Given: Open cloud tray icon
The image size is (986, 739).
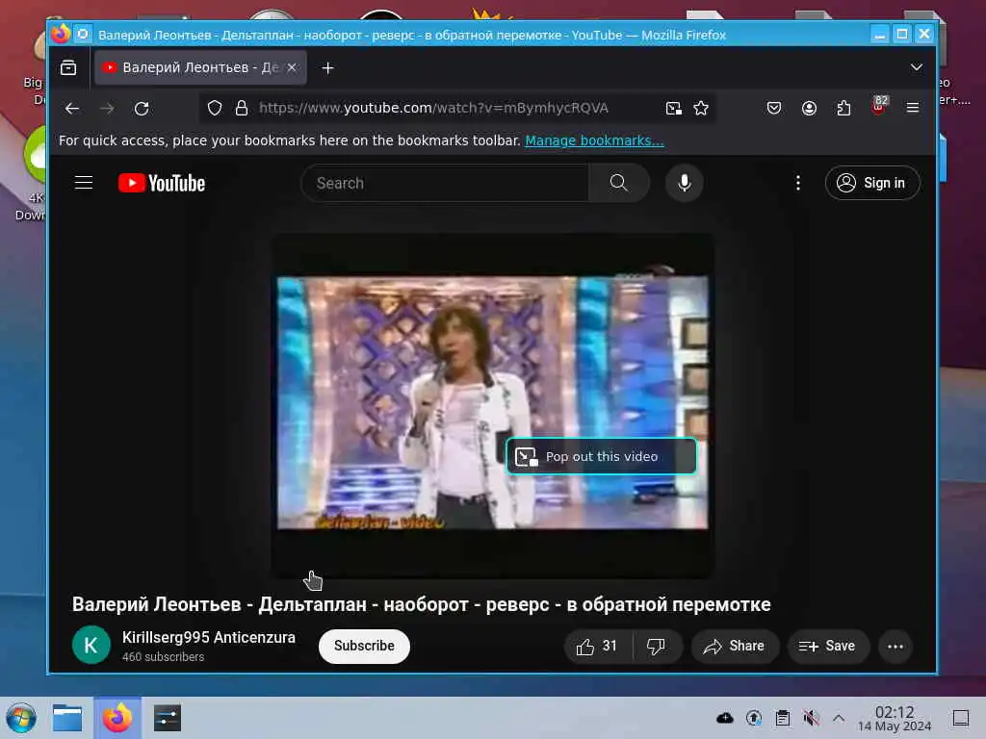Looking at the screenshot, I should 725,718.
